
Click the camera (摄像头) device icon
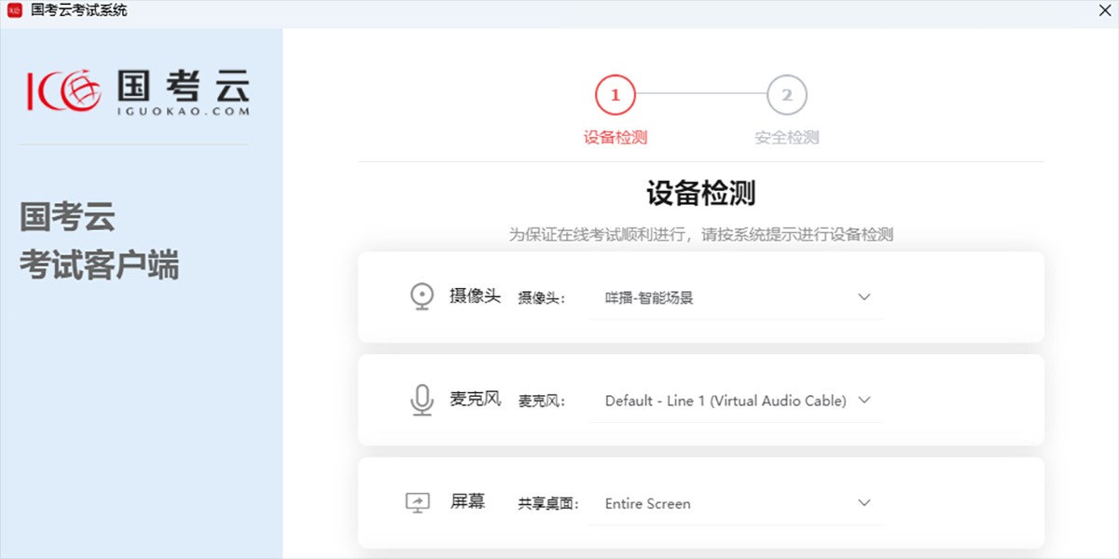pyautogui.click(x=421, y=295)
